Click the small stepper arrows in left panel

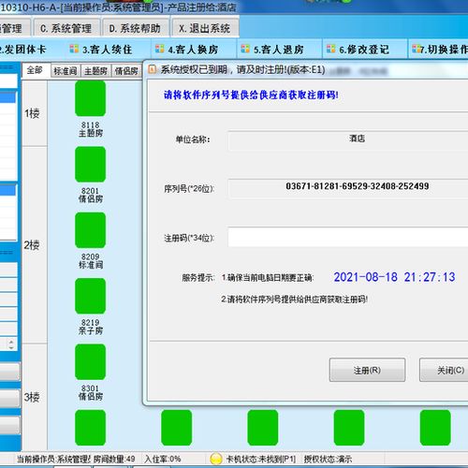(x=11, y=344)
